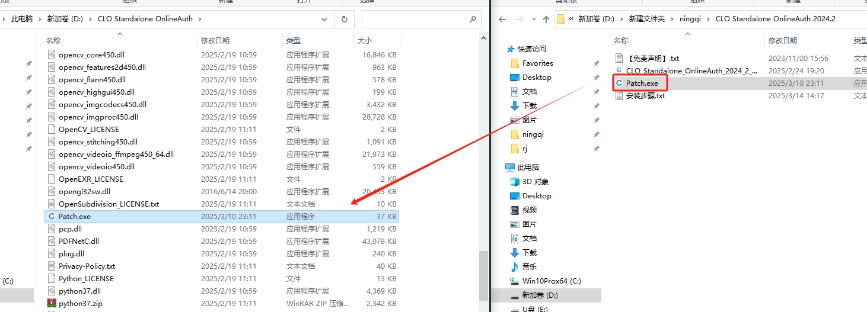
Task: Click CLO Standalone OnlineAuth in left address bar
Action: [145, 19]
